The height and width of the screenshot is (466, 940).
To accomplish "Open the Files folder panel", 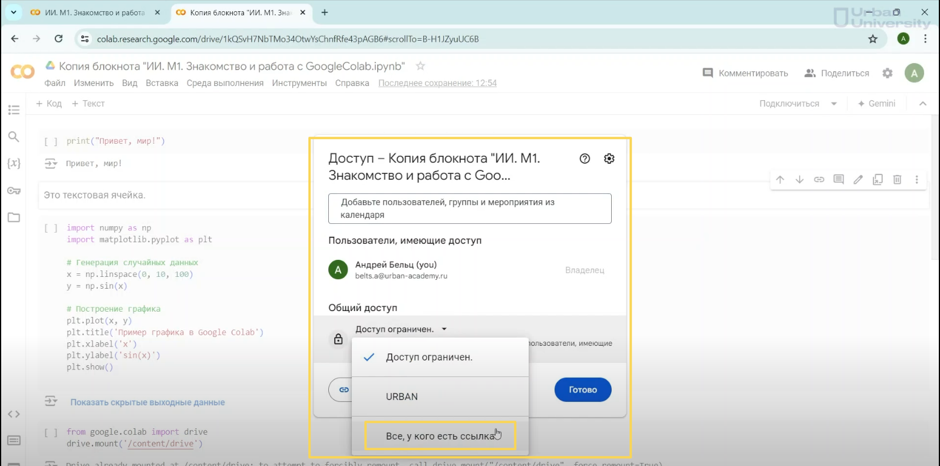I will (x=14, y=217).
